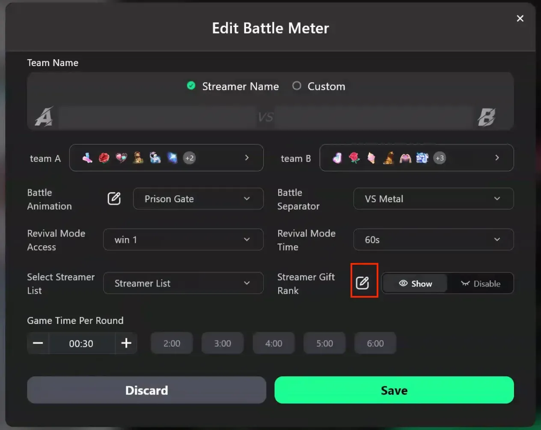
Task: Click the rose gift icon in team A
Action: (104, 158)
